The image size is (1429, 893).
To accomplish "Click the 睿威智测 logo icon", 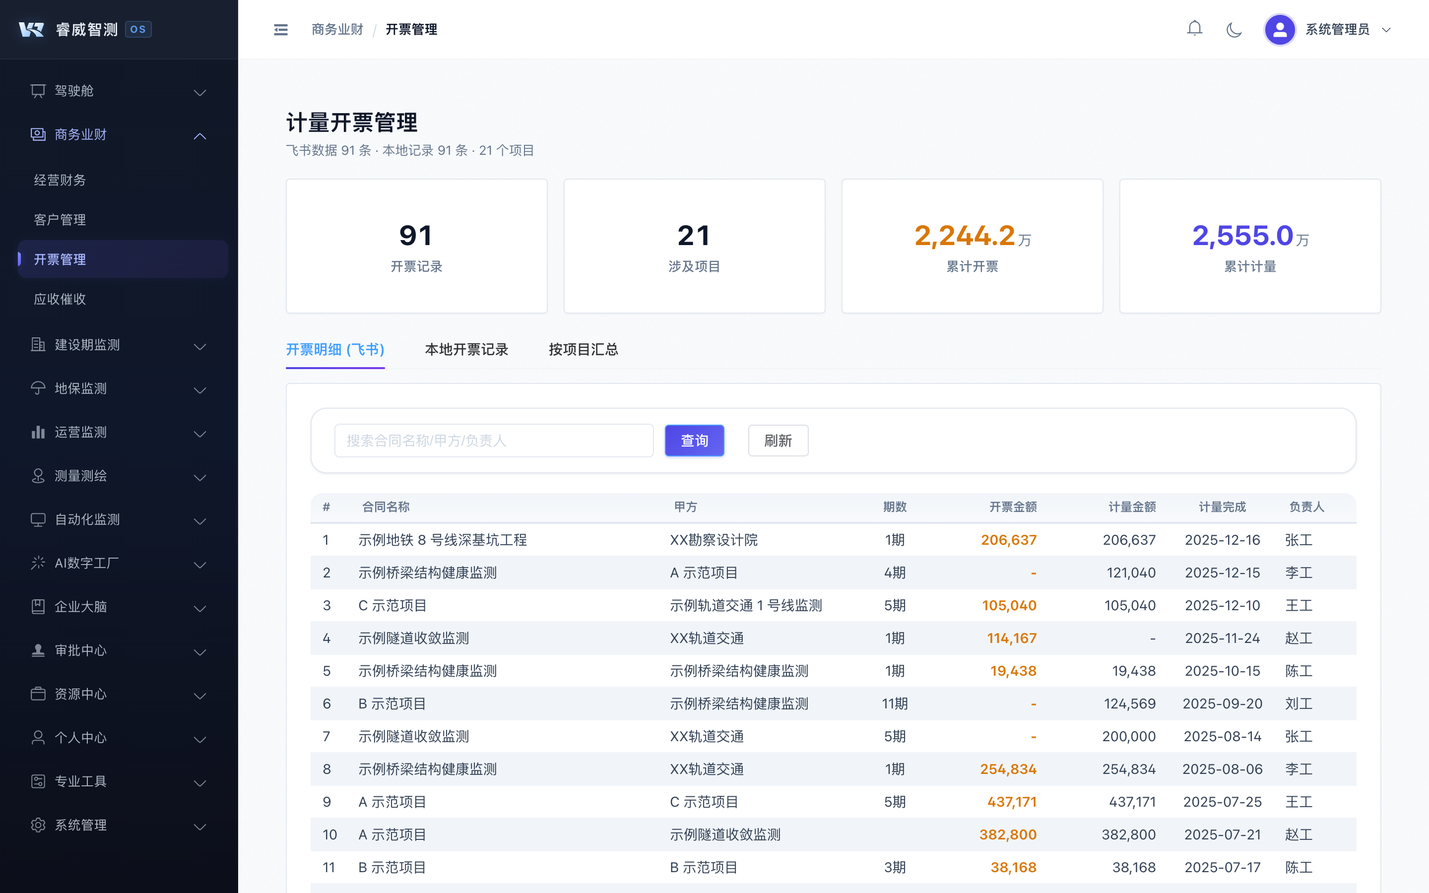I will tap(31, 30).
